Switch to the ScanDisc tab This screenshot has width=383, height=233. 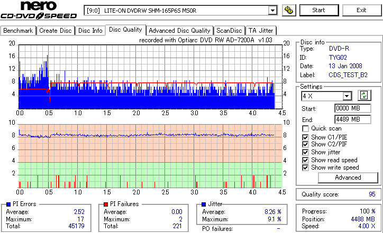[229, 31]
